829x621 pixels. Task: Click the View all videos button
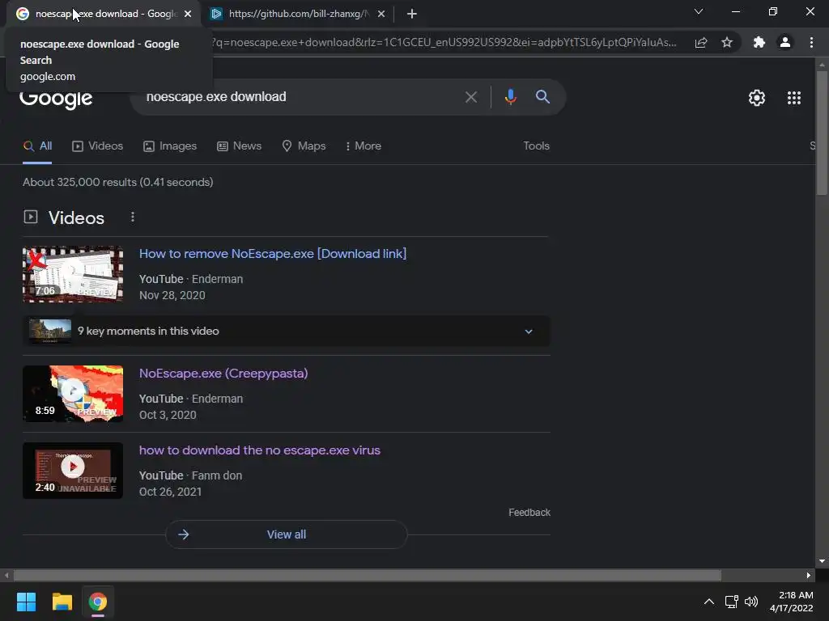click(x=287, y=534)
